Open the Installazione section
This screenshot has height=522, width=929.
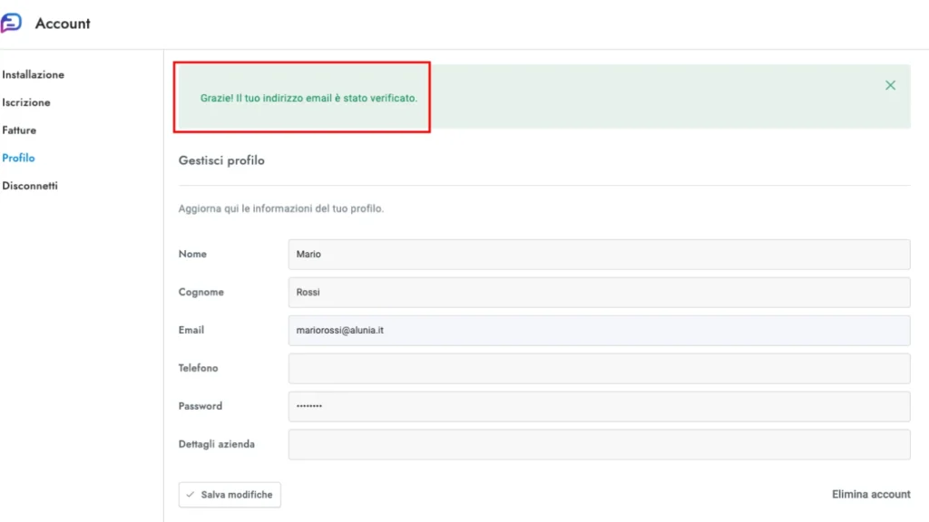pos(33,74)
